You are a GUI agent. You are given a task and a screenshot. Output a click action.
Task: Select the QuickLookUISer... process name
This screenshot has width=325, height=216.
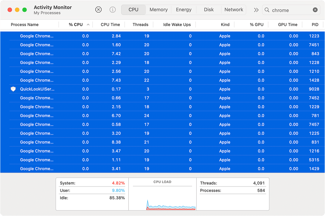point(37,89)
